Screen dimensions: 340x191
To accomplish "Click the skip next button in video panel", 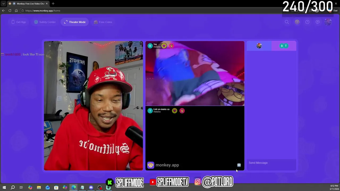I will coord(239,165).
